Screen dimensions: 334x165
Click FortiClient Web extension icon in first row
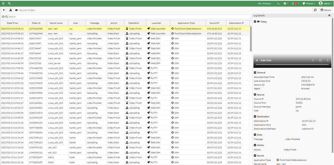tap(172, 28)
